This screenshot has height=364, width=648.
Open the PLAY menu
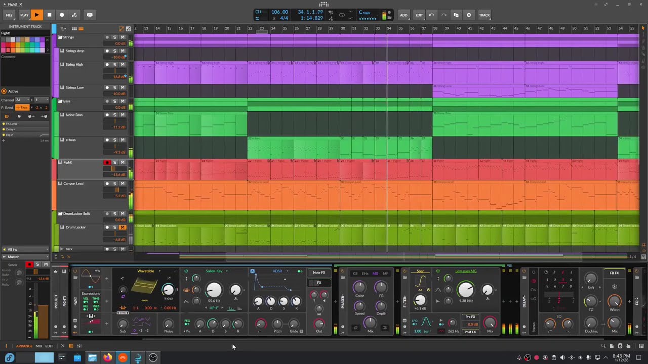[24, 15]
